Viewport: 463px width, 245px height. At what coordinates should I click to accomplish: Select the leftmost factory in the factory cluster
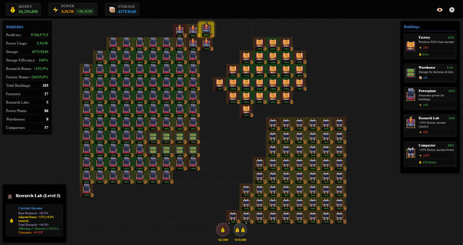(x=220, y=84)
